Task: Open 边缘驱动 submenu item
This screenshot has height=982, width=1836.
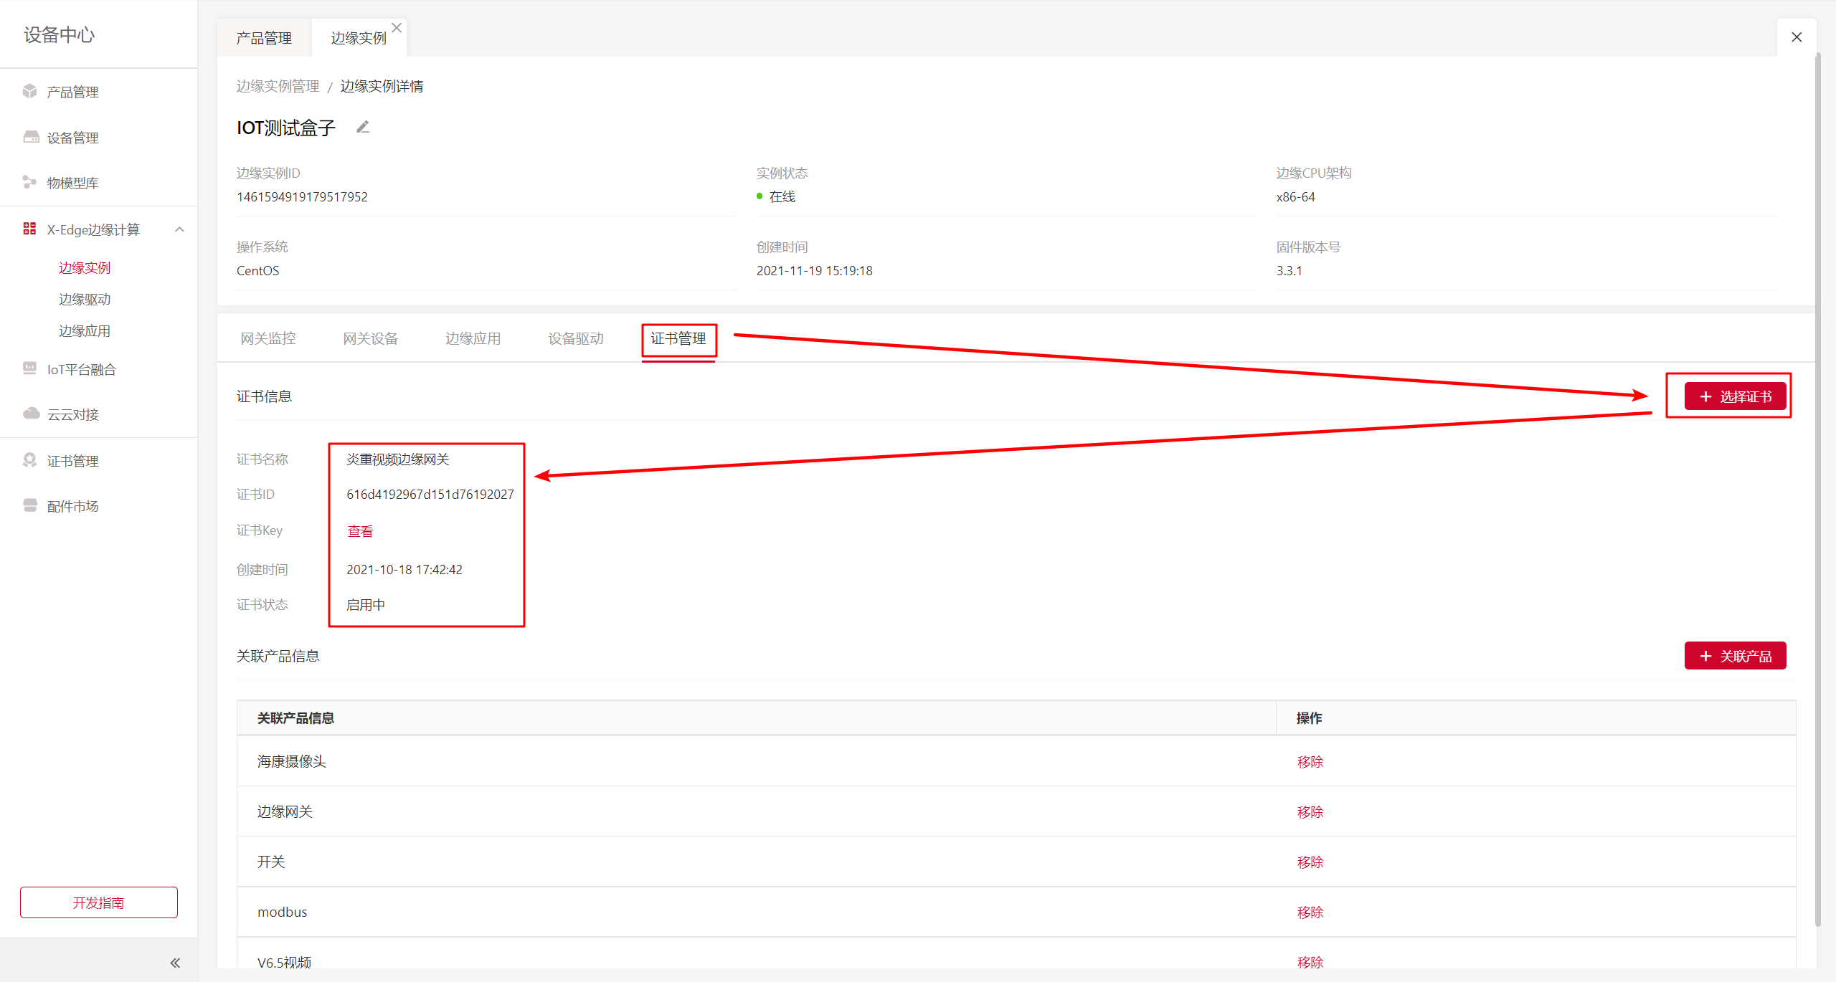Action: tap(85, 299)
